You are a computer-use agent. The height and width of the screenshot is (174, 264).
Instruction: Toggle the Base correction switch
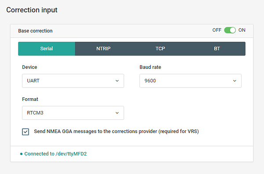(x=230, y=30)
